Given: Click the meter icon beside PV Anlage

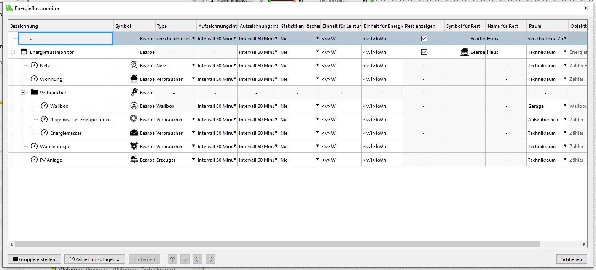Looking at the screenshot, I should click(35, 160).
